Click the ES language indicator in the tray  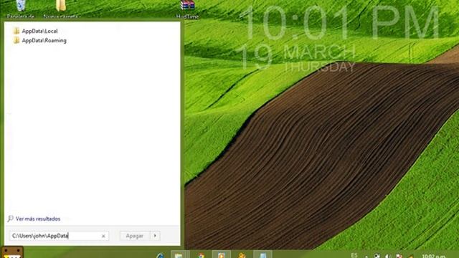354,255
